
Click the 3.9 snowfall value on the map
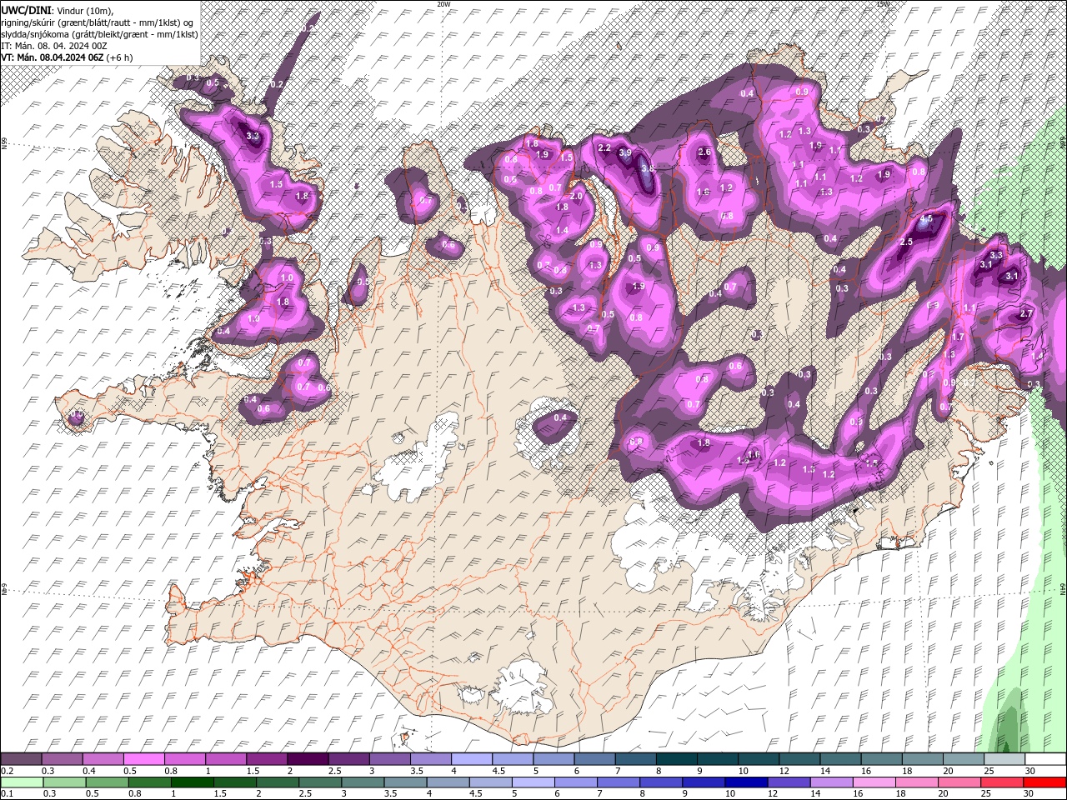point(625,153)
